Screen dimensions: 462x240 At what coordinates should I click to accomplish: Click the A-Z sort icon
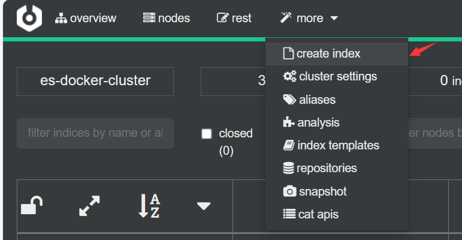(149, 206)
